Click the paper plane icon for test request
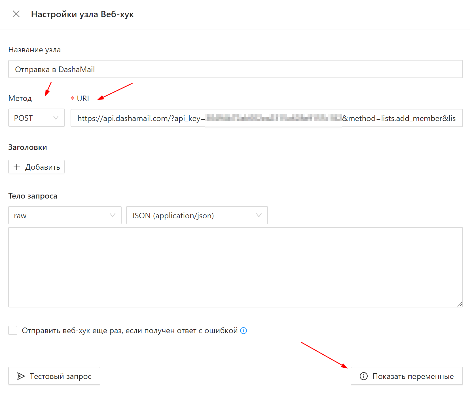Screen dimensions: 470x403 click(21, 376)
